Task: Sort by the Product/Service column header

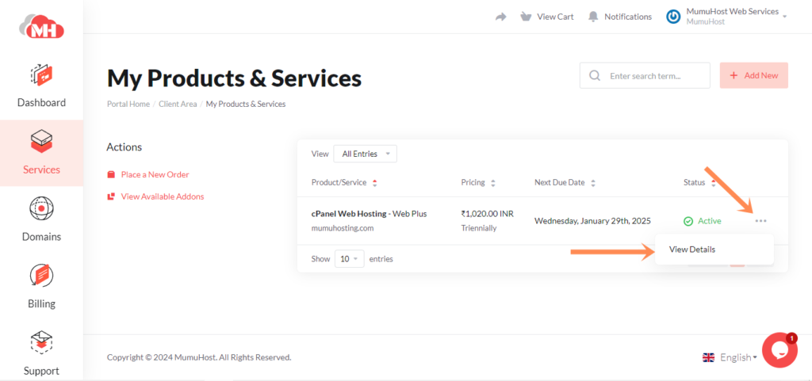Action: pyautogui.click(x=339, y=182)
